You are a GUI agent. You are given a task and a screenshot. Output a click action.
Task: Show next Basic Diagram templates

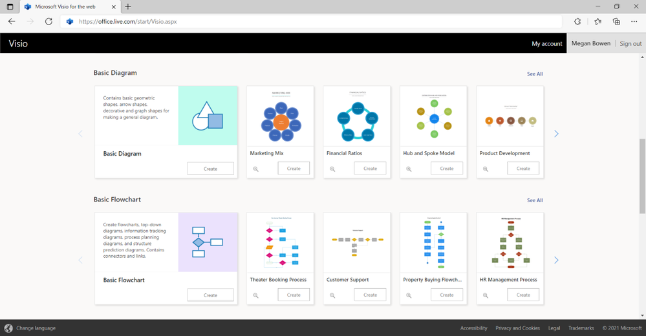coord(556,134)
